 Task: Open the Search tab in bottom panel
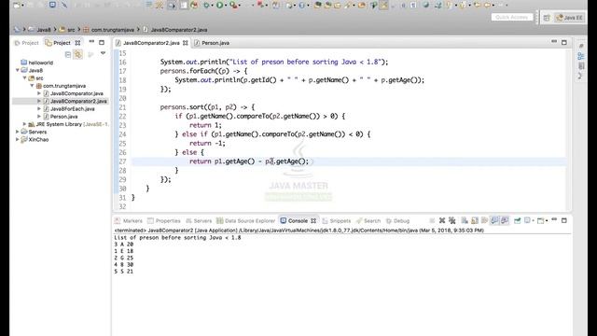[x=368, y=220]
